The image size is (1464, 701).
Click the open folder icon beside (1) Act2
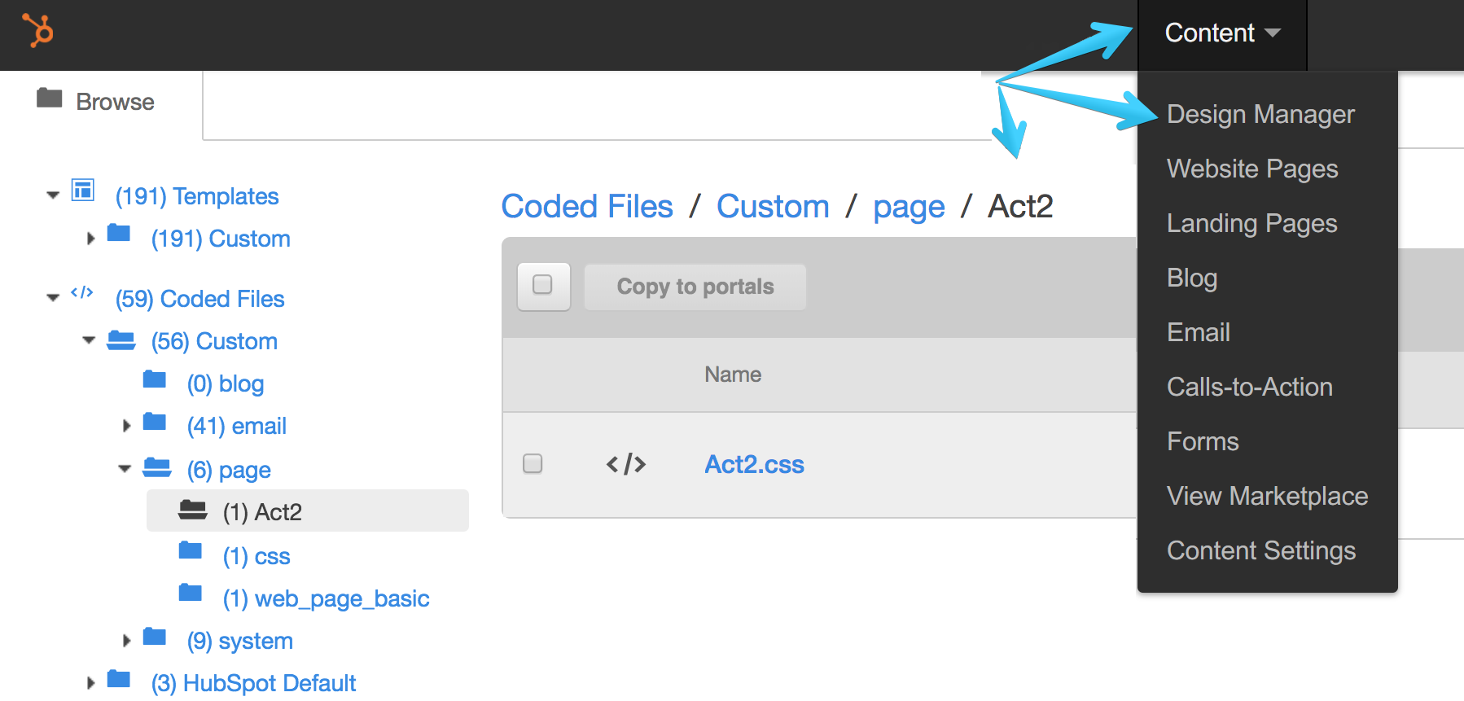(193, 510)
